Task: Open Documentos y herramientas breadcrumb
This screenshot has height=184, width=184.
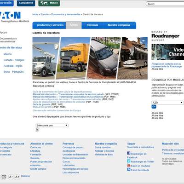Action: pyautogui.click(x=66, y=14)
